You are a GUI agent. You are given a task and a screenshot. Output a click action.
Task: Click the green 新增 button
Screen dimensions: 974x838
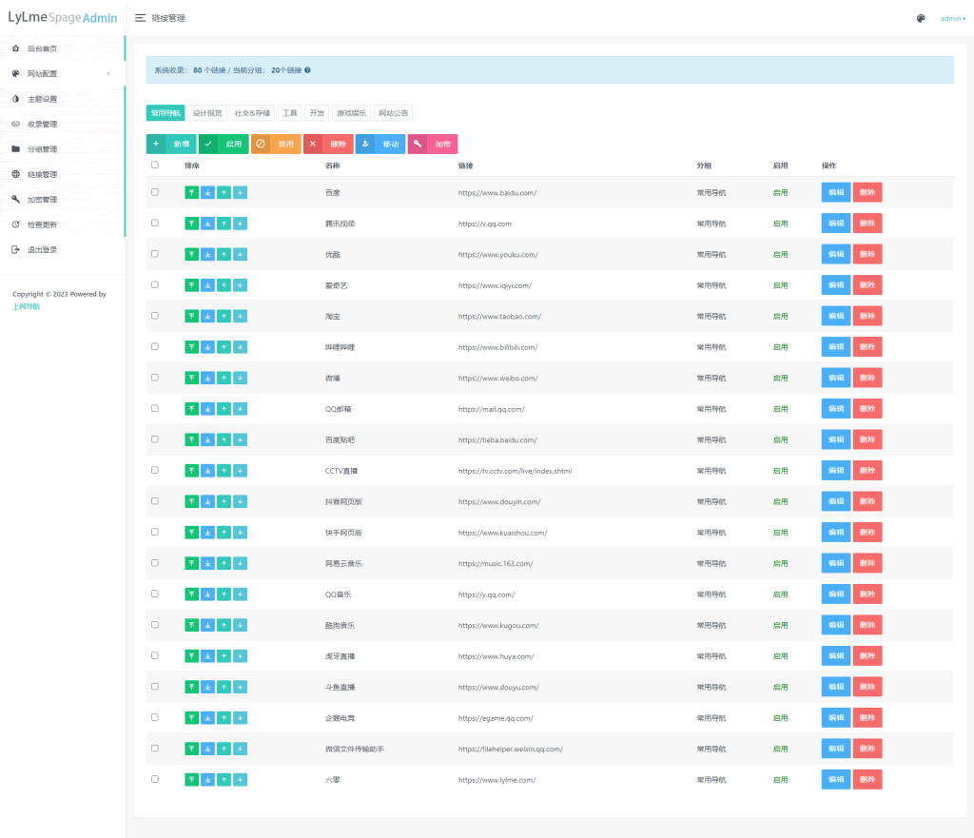(x=171, y=144)
